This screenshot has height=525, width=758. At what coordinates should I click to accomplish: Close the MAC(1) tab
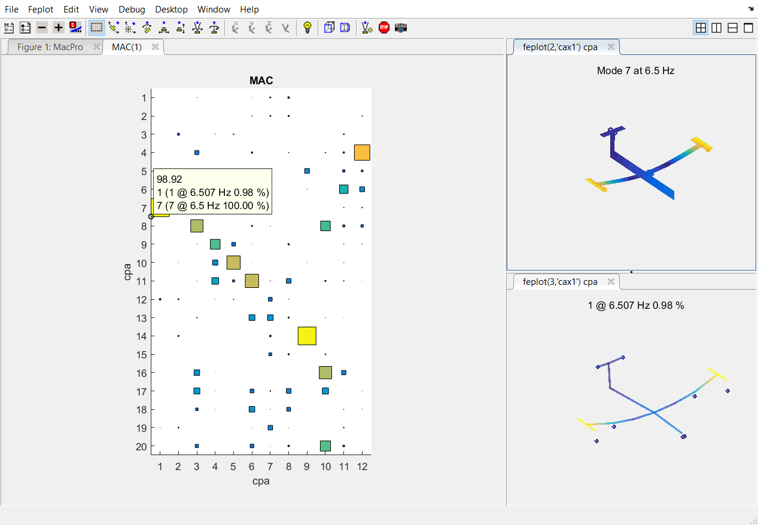tap(155, 47)
